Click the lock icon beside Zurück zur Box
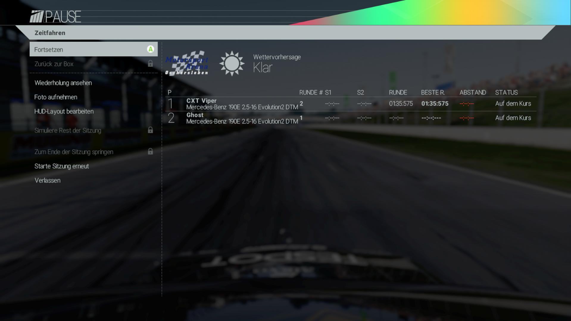 (x=150, y=63)
